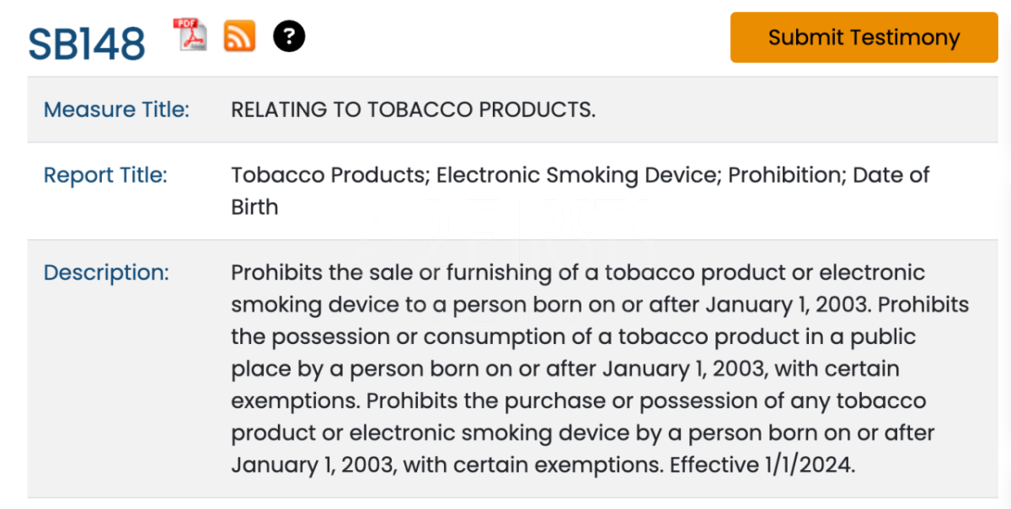
Task: Click the line starting place by a person
Action: [565, 368]
